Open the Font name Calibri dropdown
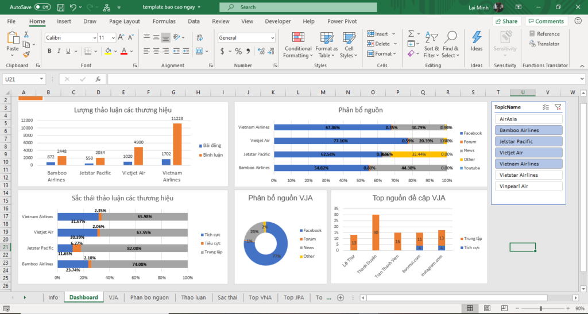The height and width of the screenshot is (314, 588). (95, 38)
